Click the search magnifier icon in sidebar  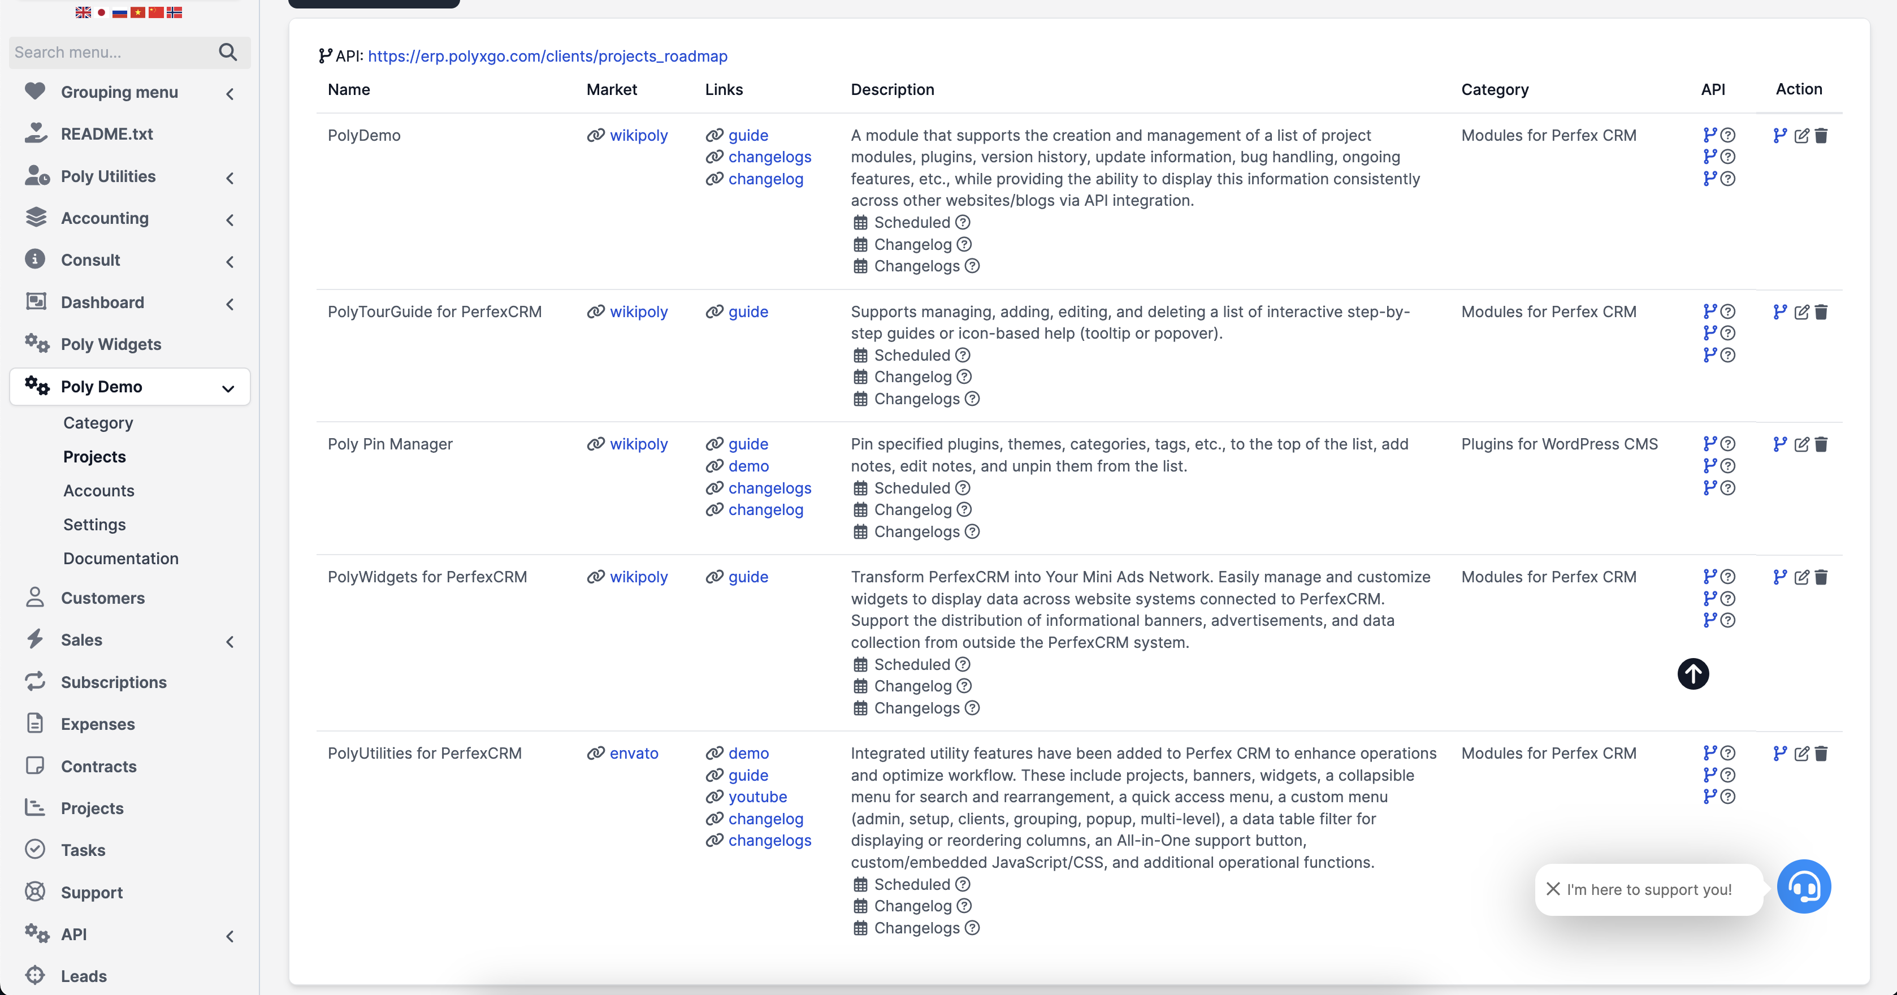click(x=228, y=52)
